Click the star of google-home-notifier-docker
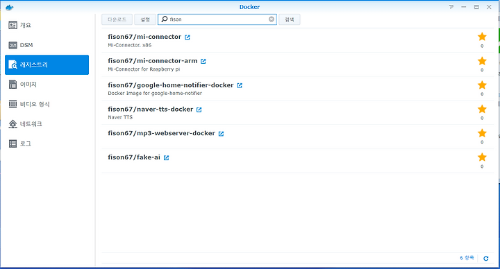The height and width of the screenshot is (269, 500). tap(482, 85)
